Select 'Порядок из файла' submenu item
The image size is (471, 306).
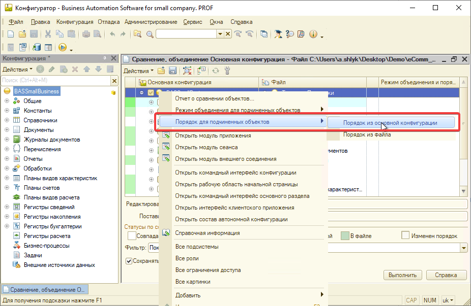pyautogui.click(x=366, y=134)
